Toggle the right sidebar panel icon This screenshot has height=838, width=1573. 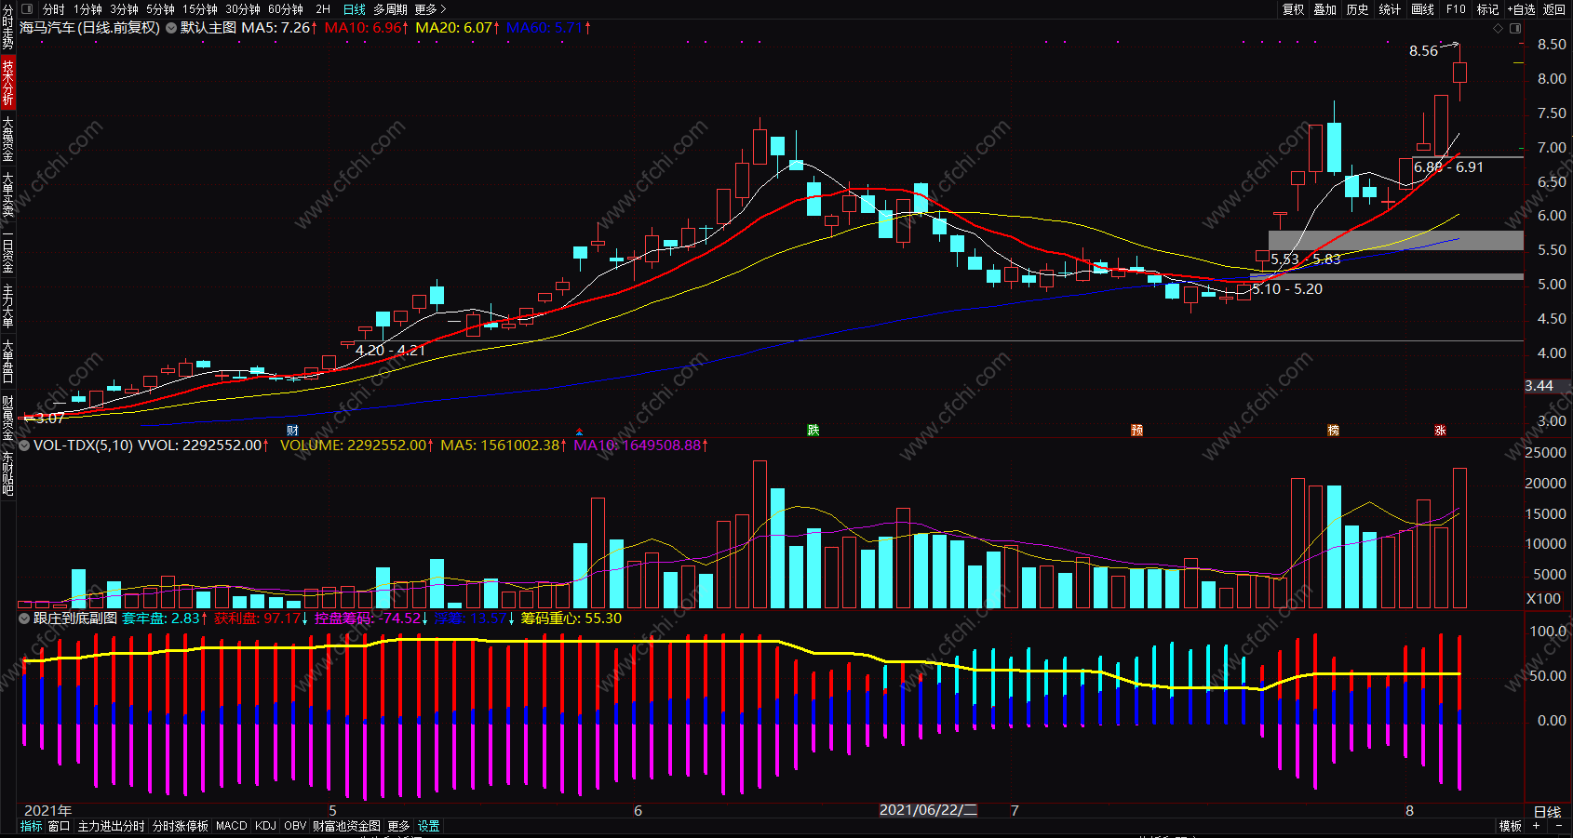(1515, 28)
